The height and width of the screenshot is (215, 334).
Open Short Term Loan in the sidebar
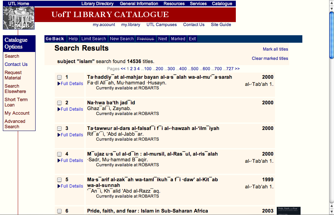16,102
